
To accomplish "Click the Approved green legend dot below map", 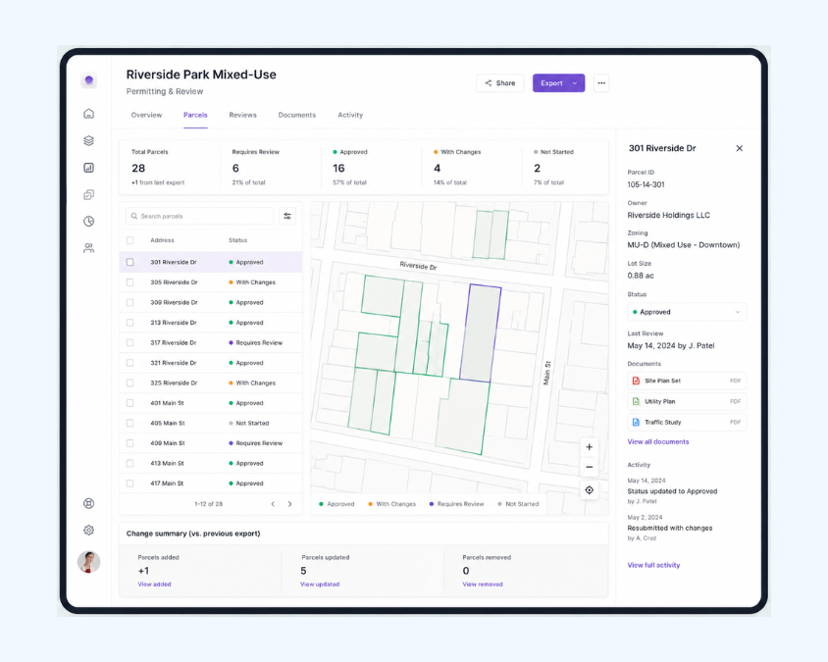I will (x=321, y=504).
